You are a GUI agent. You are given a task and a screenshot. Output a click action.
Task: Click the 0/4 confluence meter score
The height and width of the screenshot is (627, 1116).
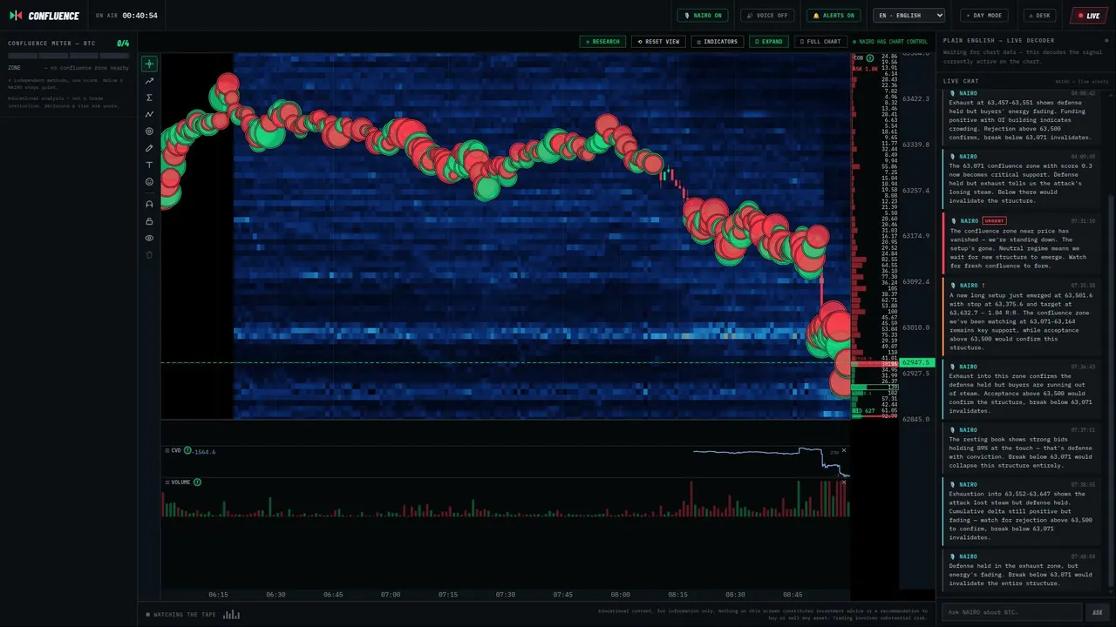pos(123,44)
